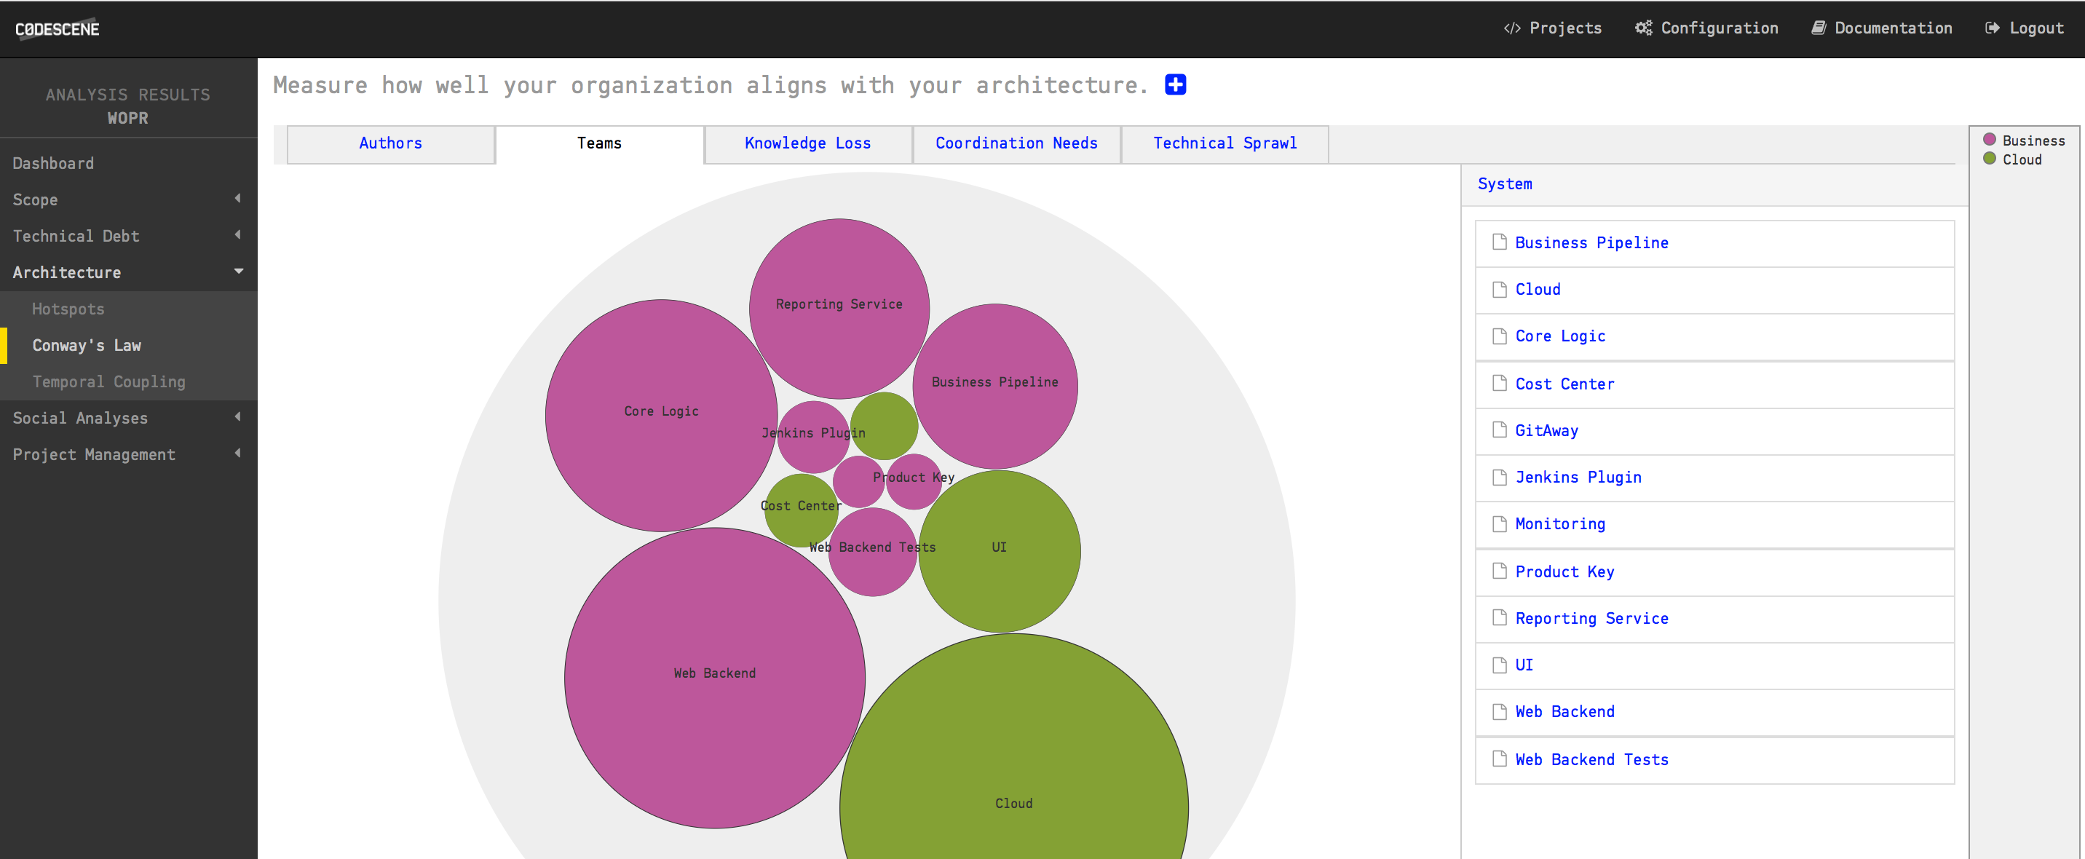Click the file icon next to Jenkins Plugin
The image size is (2085, 859).
tap(1499, 477)
